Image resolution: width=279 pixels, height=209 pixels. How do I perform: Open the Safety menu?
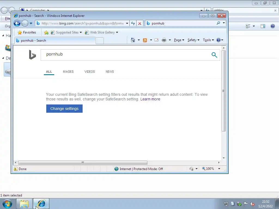tap(193, 40)
